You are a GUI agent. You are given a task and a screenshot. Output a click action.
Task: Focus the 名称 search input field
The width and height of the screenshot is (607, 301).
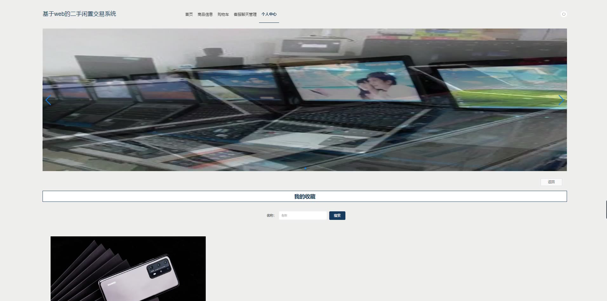pos(303,215)
